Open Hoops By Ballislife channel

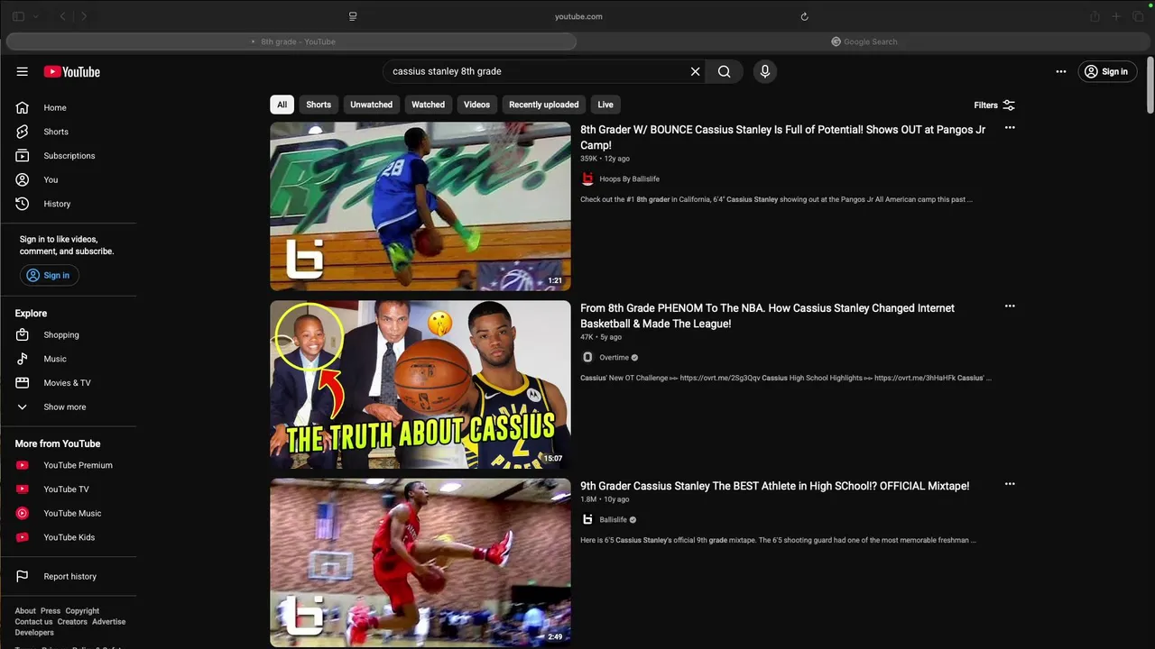(x=629, y=178)
